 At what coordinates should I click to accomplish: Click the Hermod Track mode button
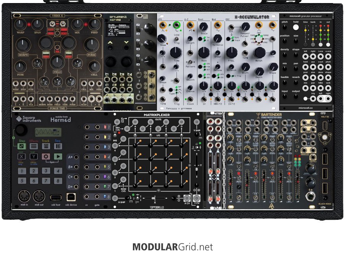46,146
